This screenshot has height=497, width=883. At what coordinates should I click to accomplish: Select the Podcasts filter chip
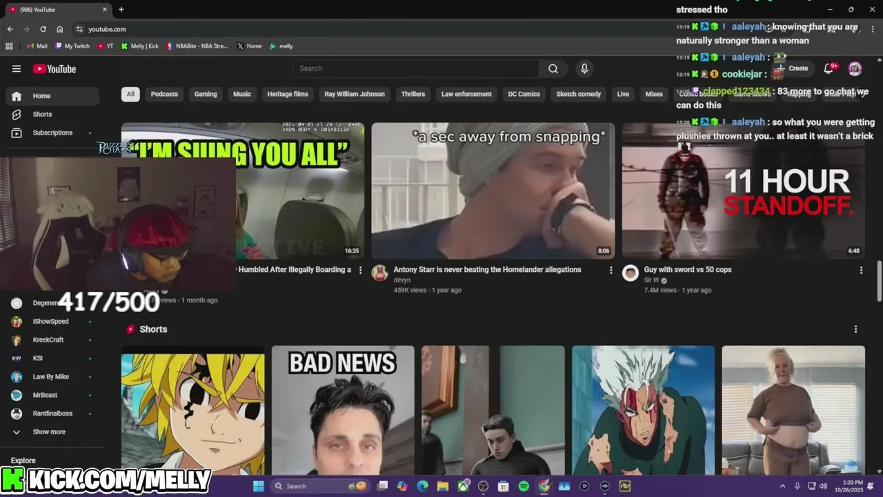(x=164, y=94)
